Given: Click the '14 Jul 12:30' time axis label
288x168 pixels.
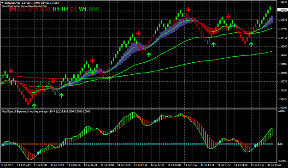Looking at the screenshot, I should [x=124, y=165].
